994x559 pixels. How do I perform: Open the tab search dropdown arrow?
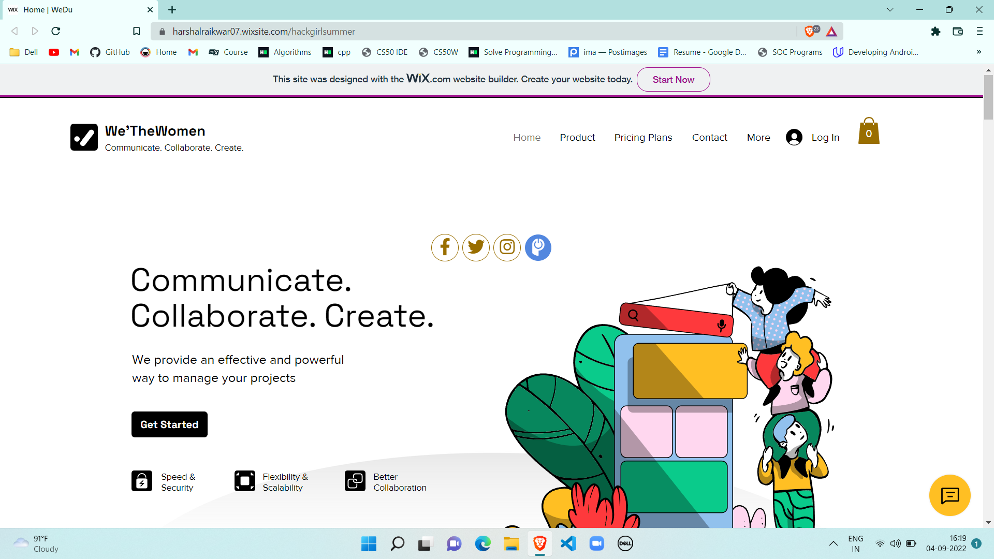890,9
